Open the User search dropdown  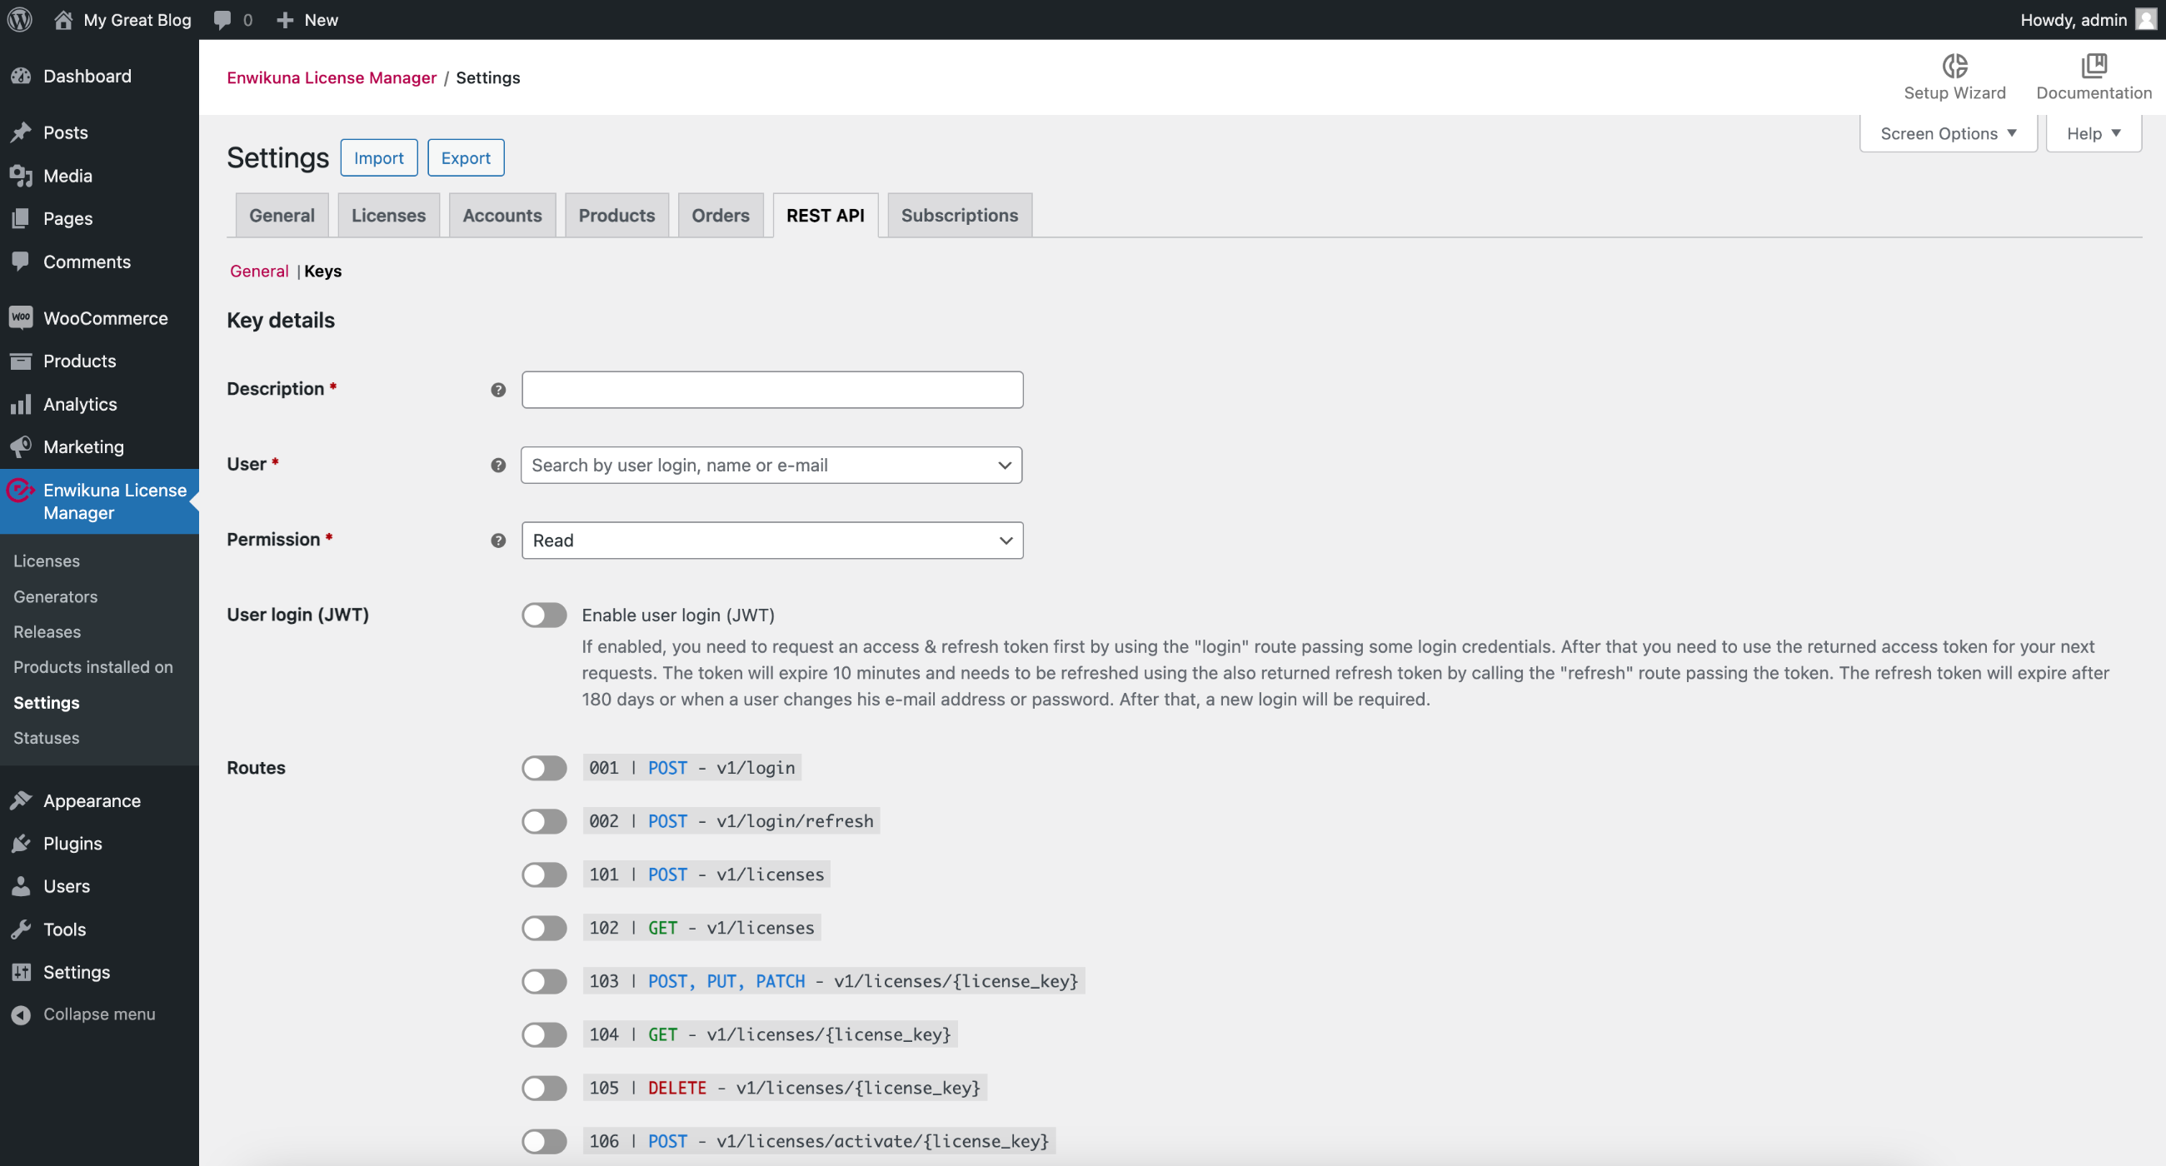771,465
